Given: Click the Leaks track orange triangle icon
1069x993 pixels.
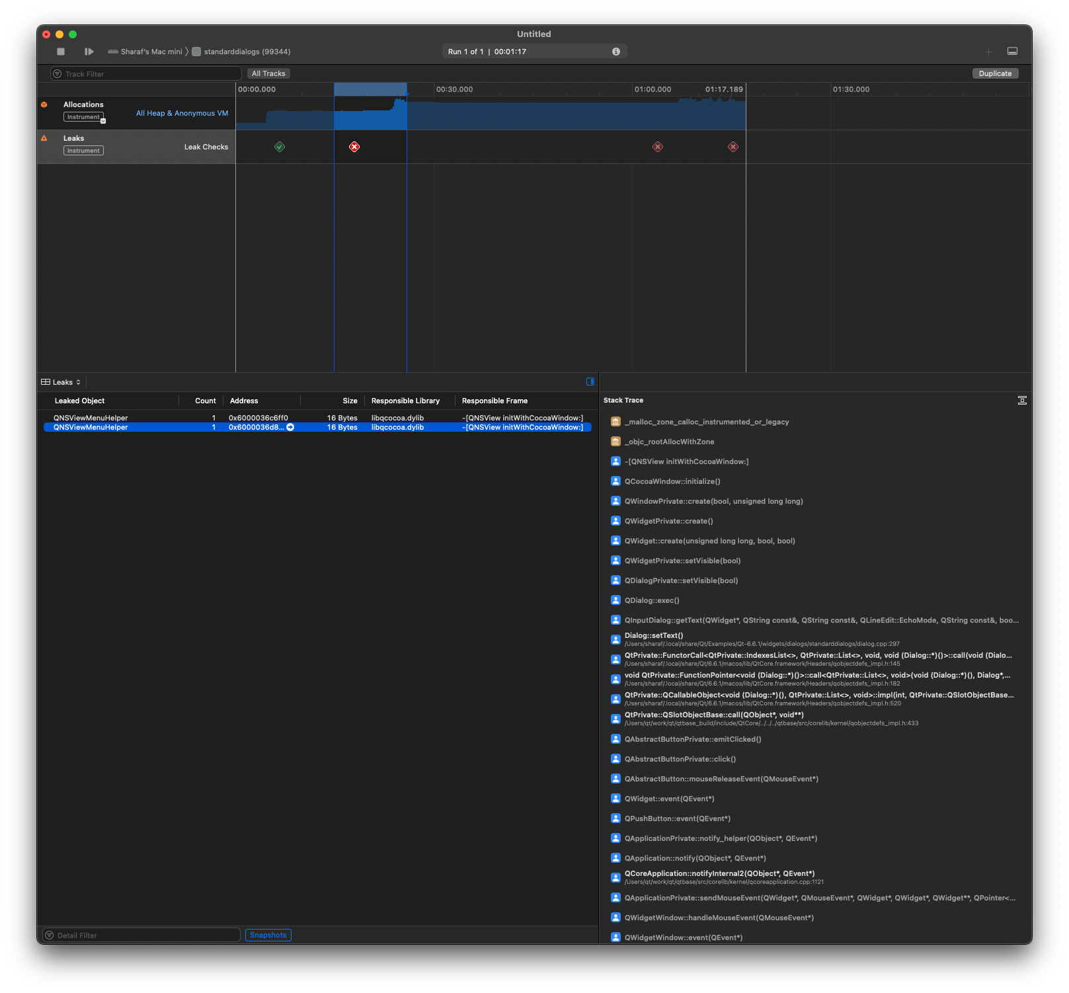Looking at the screenshot, I should click(x=44, y=138).
